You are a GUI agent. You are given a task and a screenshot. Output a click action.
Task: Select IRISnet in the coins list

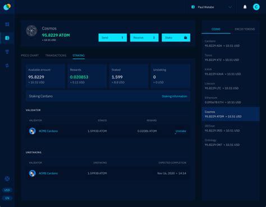coord(231,128)
